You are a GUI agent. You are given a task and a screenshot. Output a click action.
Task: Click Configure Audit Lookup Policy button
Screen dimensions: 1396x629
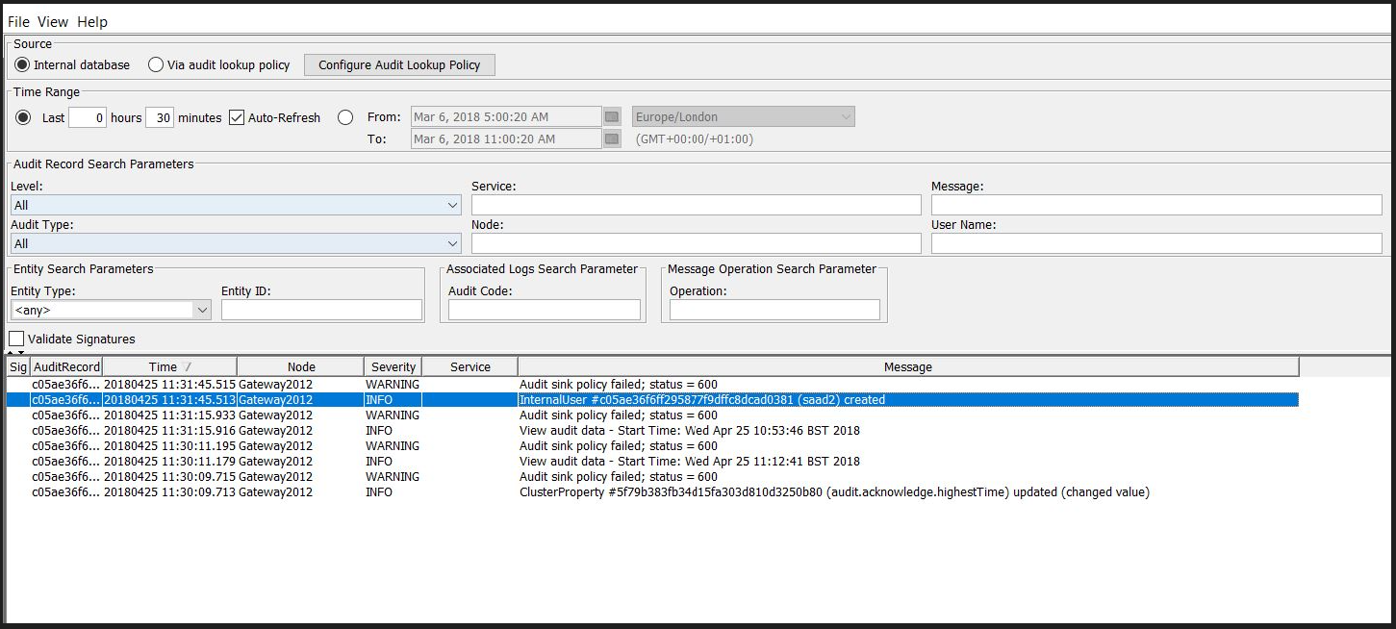(x=399, y=64)
